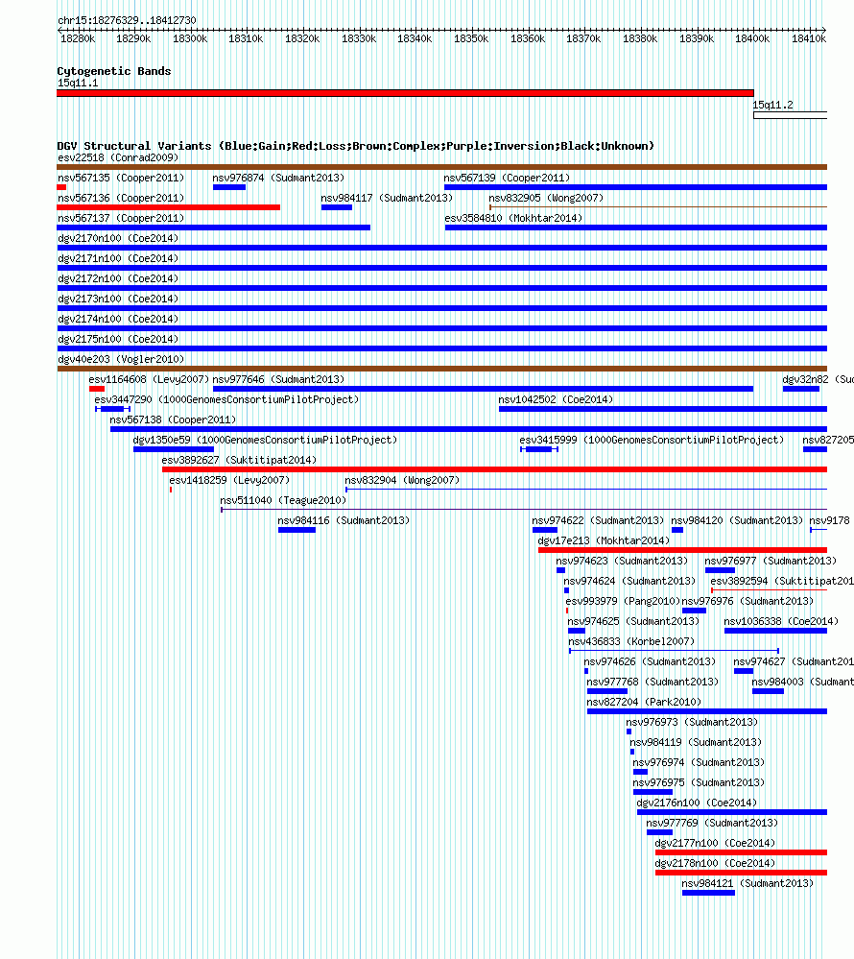Click nsv976976 (Sudmant2013) label
Viewport: 854px width, 959px height.
[x=747, y=602]
